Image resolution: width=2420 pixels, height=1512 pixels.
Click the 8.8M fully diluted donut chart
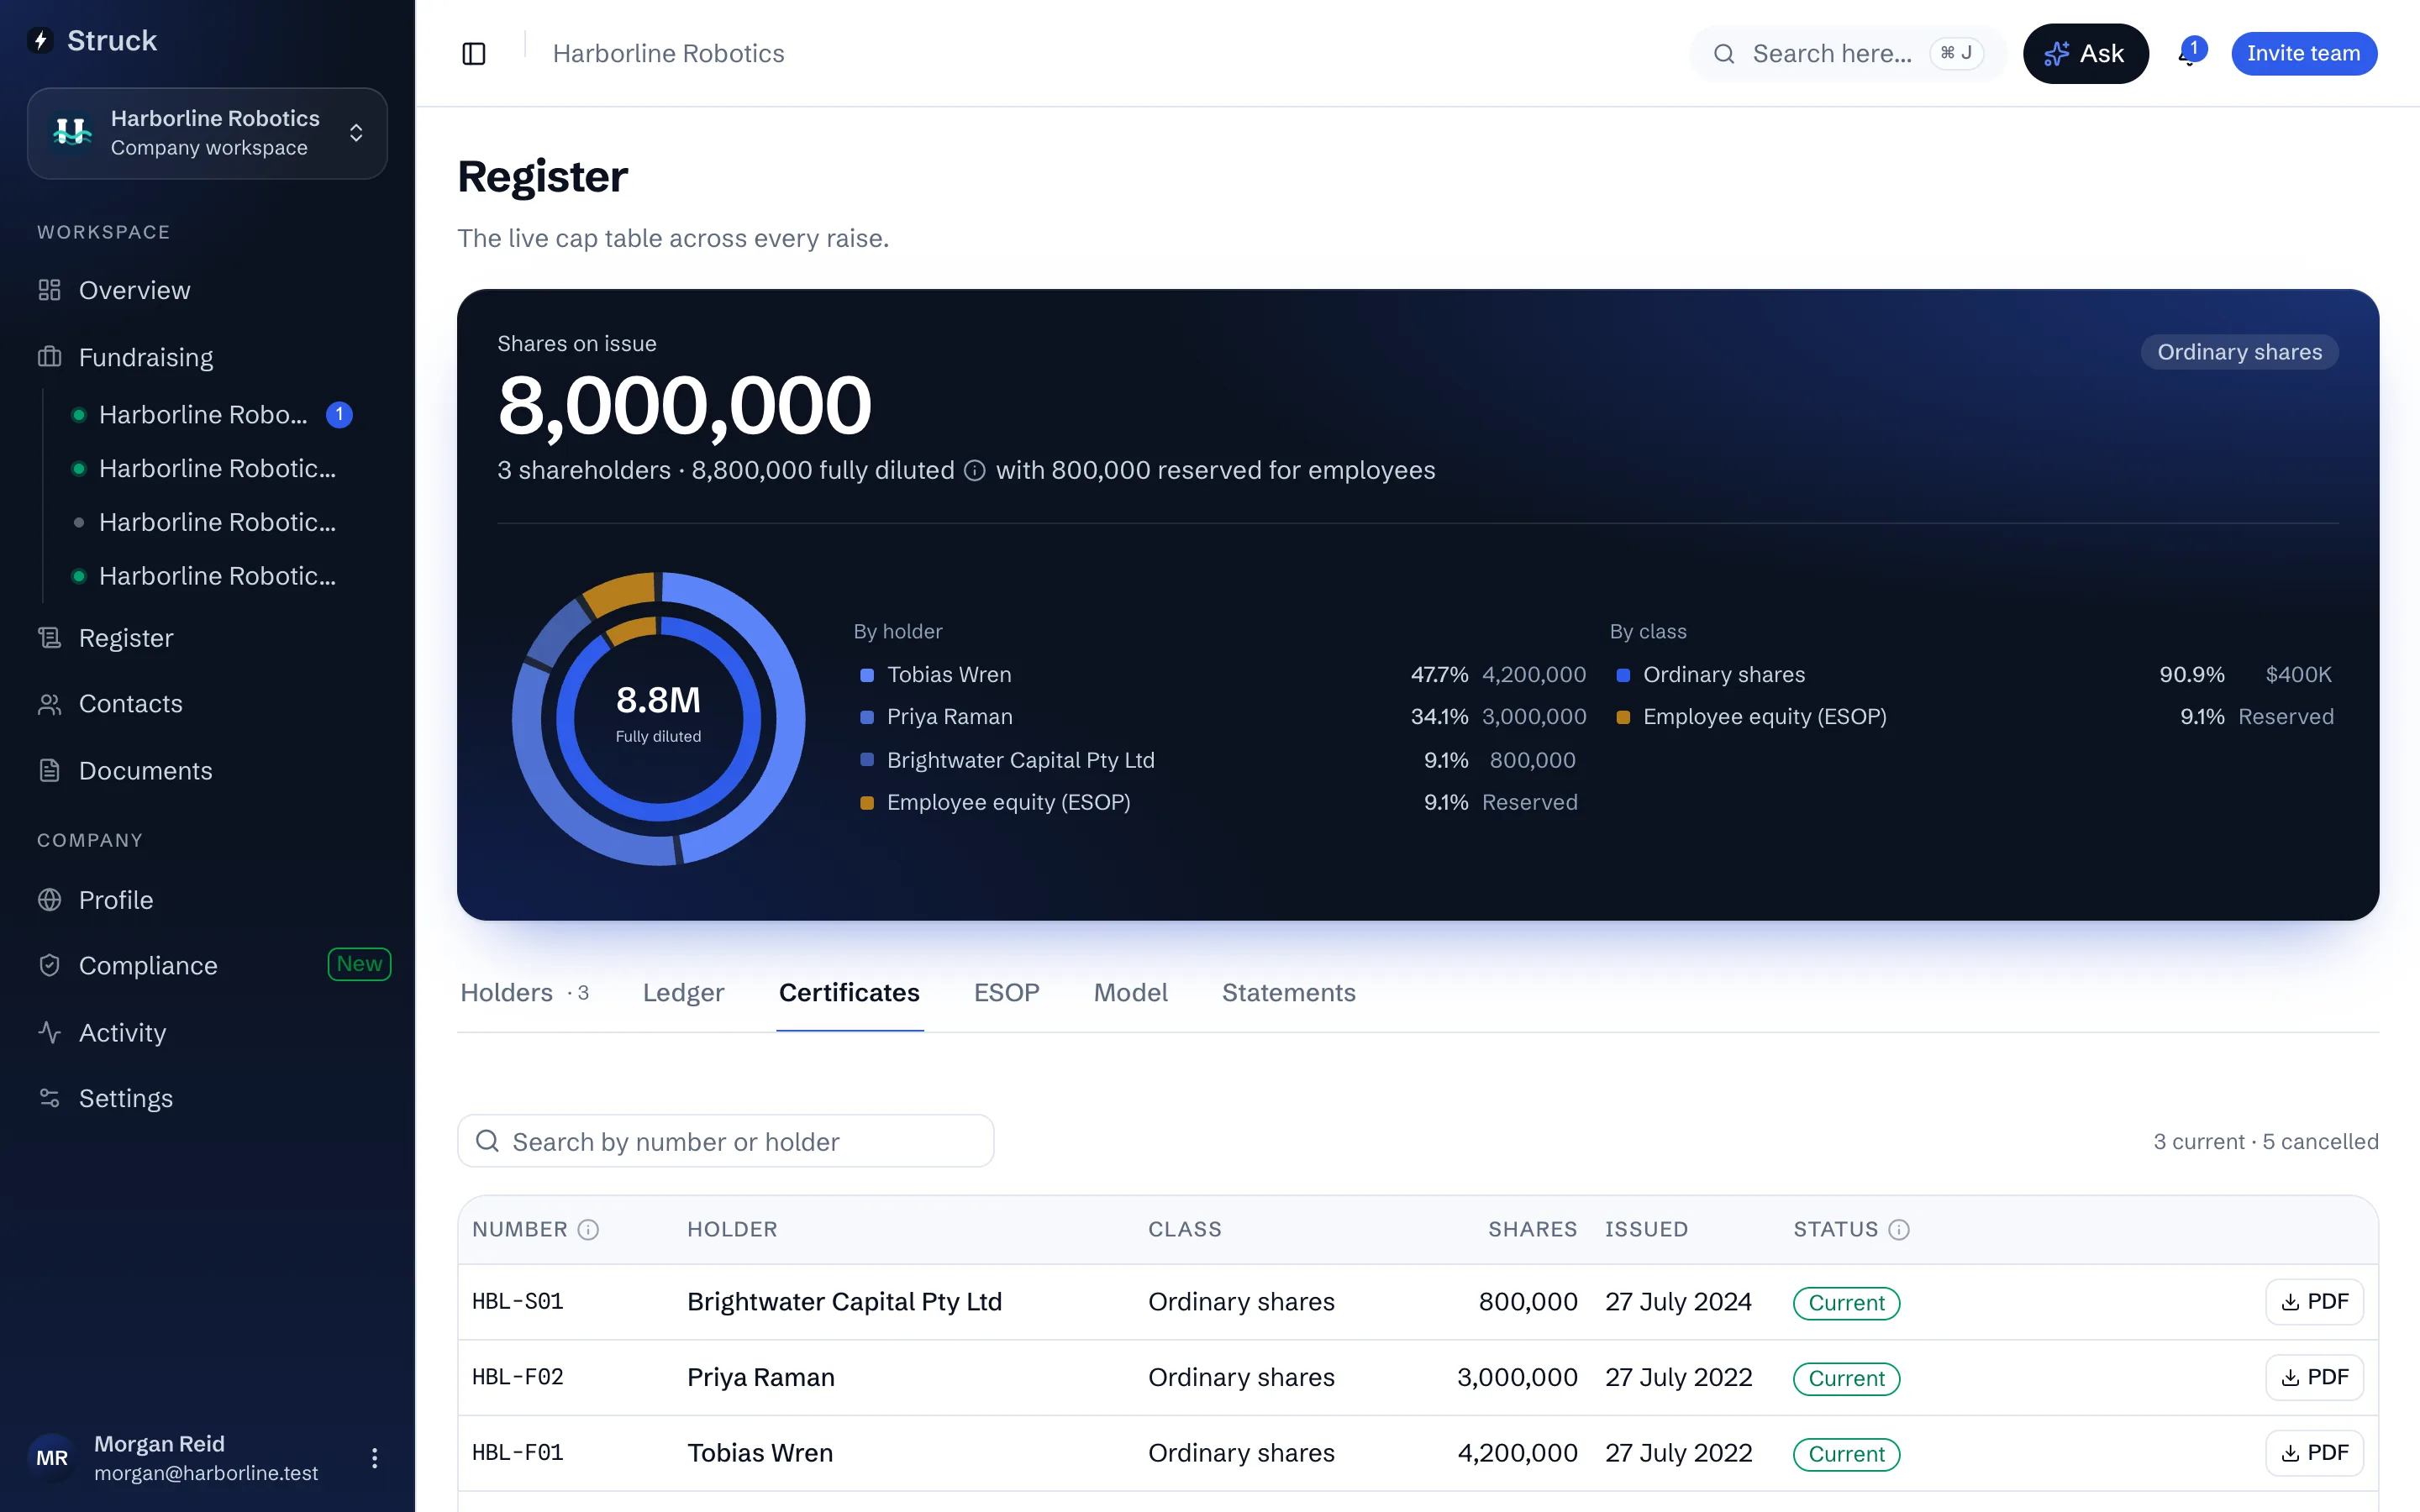tap(658, 718)
